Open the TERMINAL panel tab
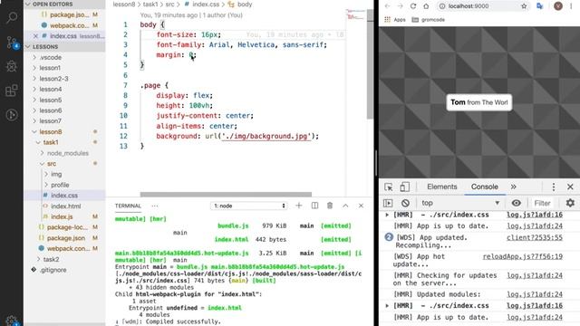Screen dimensions: 580x326 click(128, 206)
